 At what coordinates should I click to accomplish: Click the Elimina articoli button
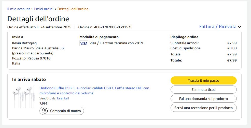point(203,90)
